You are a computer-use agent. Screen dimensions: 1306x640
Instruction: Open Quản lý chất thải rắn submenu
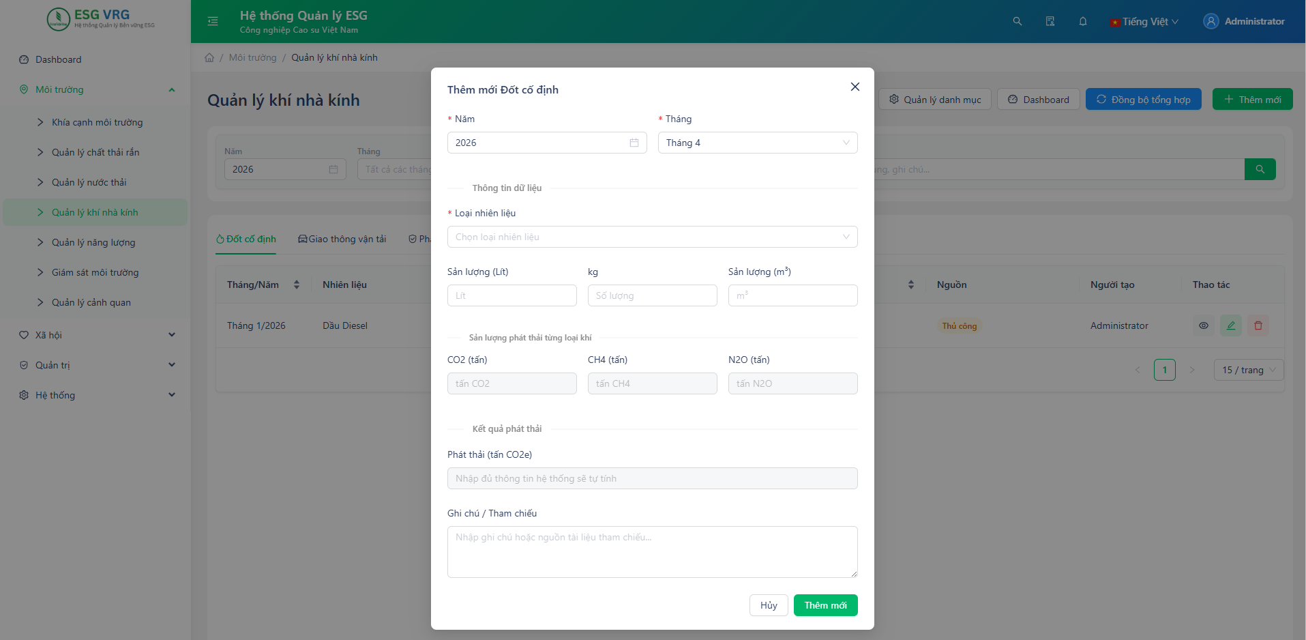coord(95,152)
